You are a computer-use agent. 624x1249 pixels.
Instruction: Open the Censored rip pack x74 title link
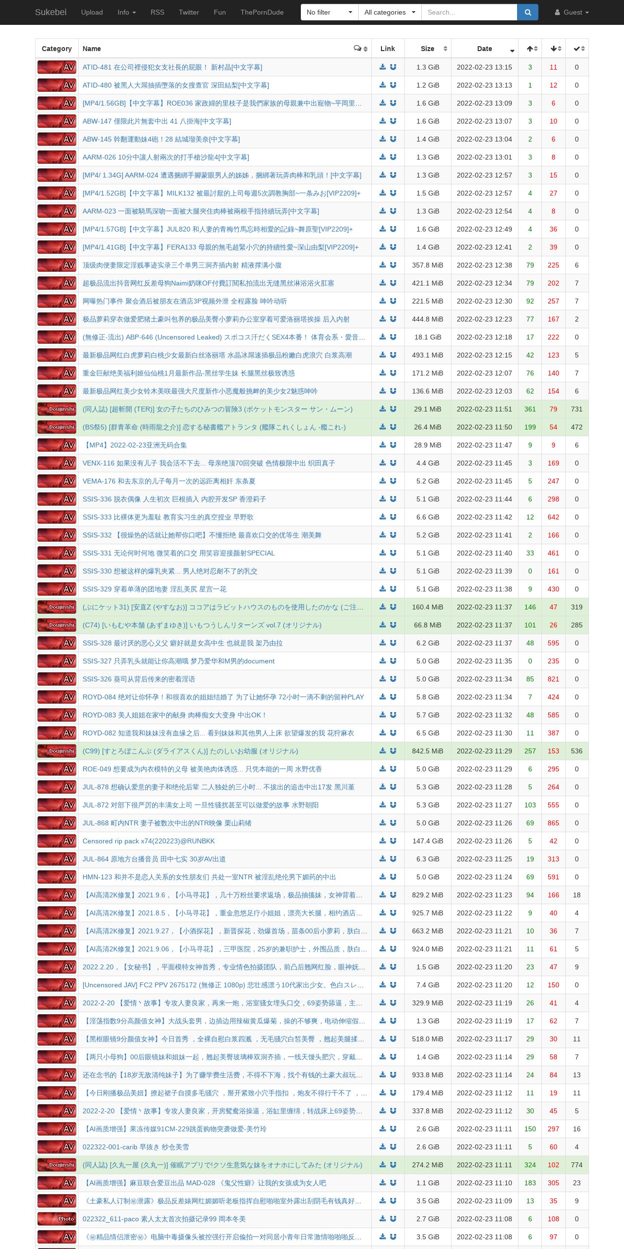(x=149, y=841)
